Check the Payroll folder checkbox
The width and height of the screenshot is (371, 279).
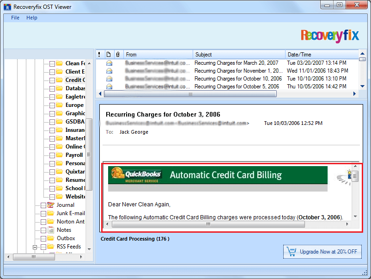tap(52, 155)
